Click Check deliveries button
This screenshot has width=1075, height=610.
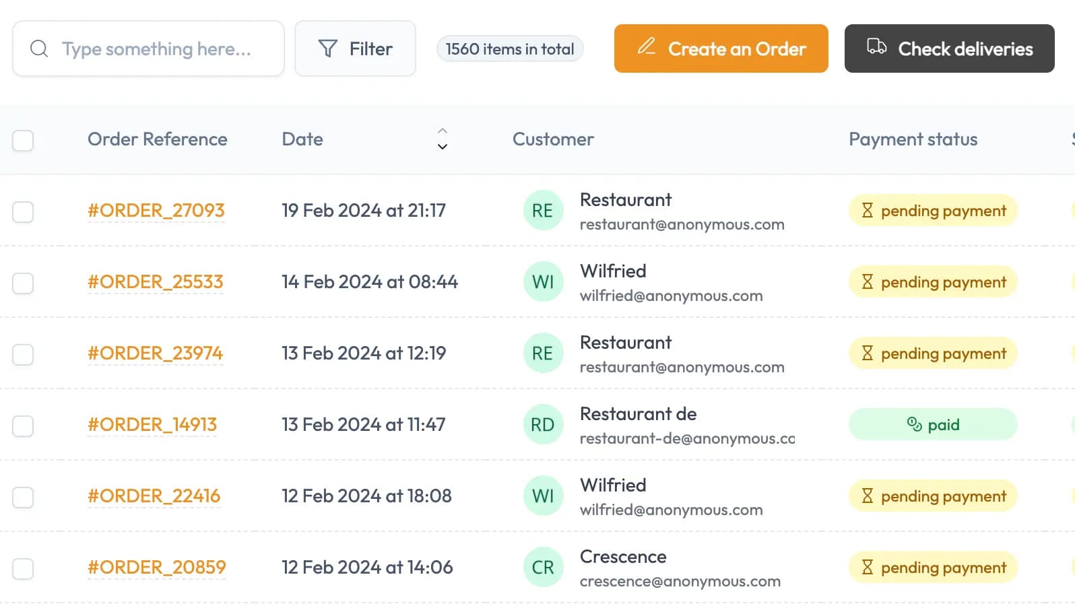point(949,48)
